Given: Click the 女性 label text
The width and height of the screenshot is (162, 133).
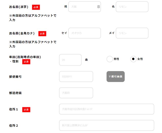Looking at the screenshot, I should pos(140,59).
